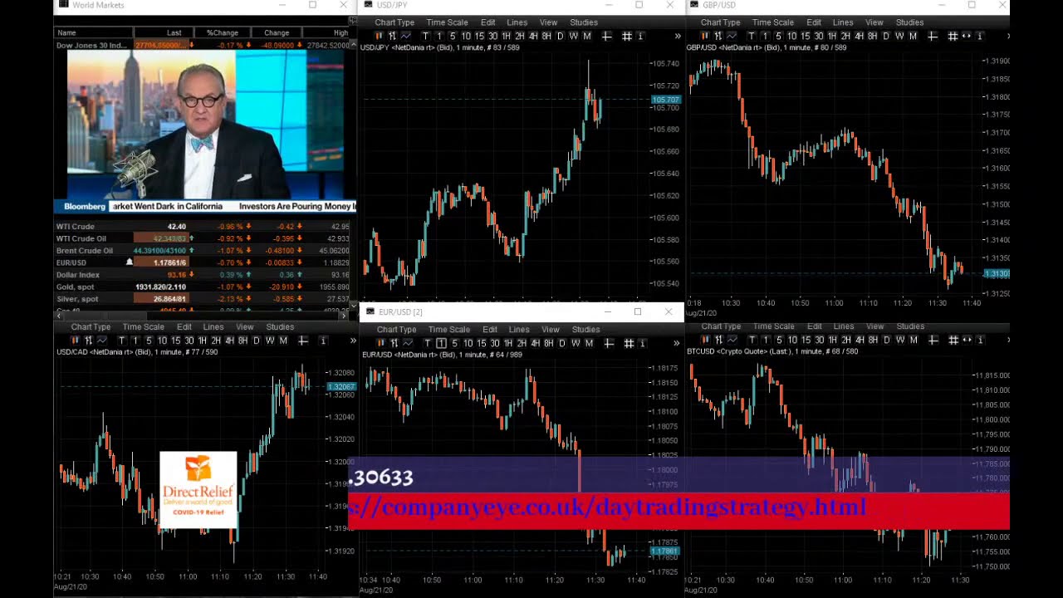Select candlestick chart icon in EUR/USD toolbar
This screenshot has width=1063, height=598.
(380, 343)
